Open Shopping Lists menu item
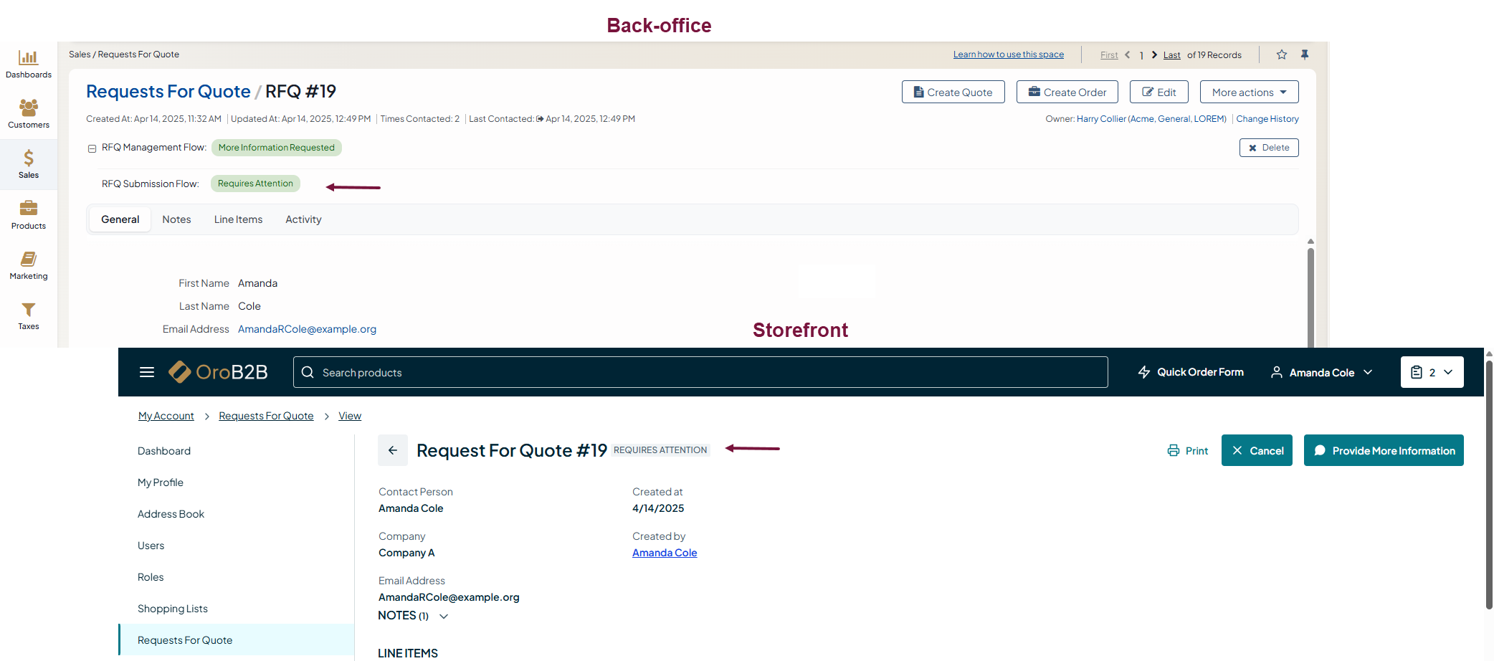 [173, 609]
